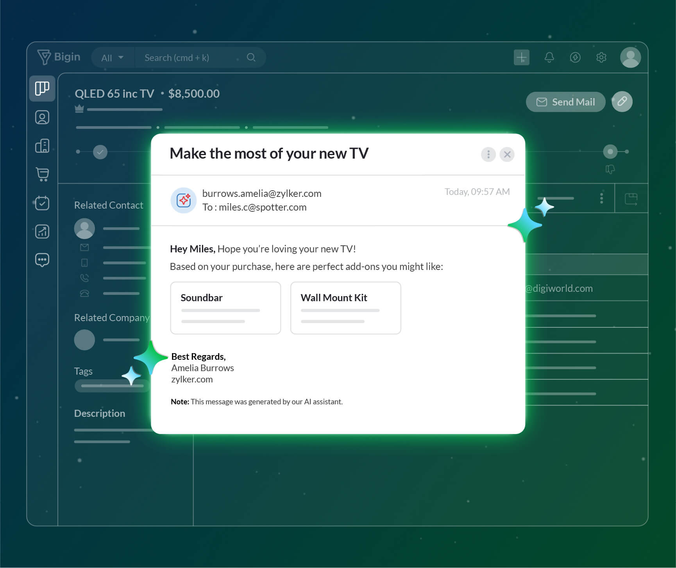Click the Related Contact heading
This screenshot has width=676, height=568.
(109, 205)
